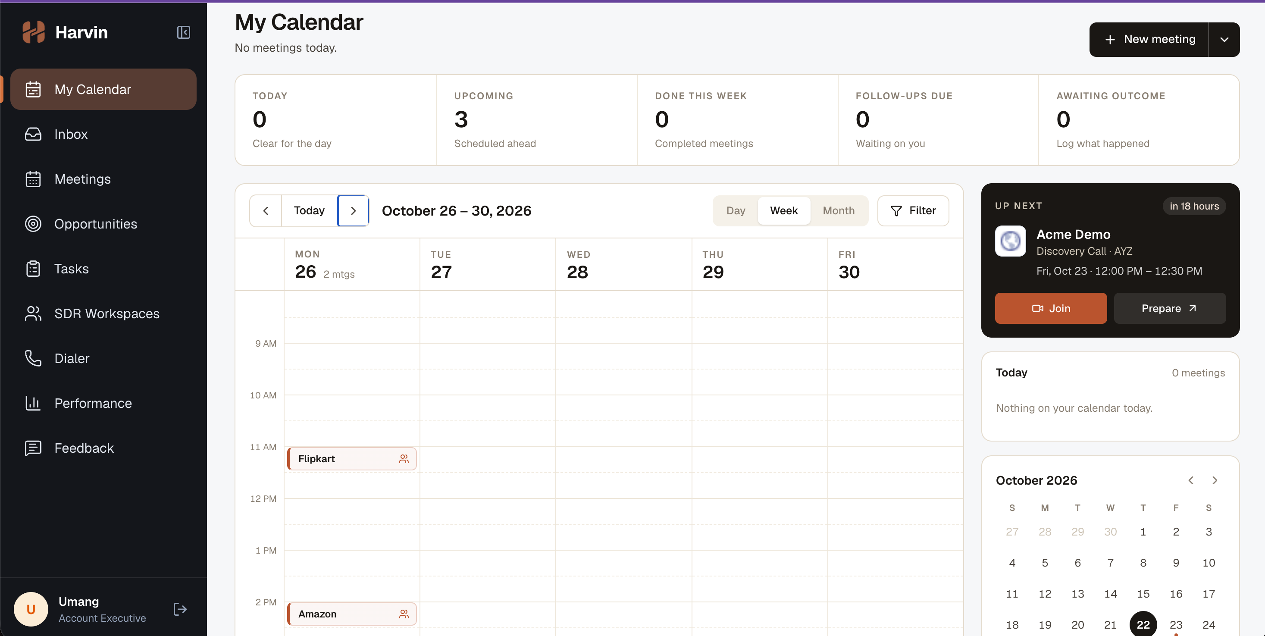The width and height of the screenshot is (1265, 636).
Task: Open the Dialer
Action: point(103,358)
